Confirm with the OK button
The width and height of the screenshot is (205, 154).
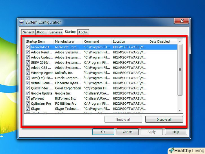[x=103, y=132]
